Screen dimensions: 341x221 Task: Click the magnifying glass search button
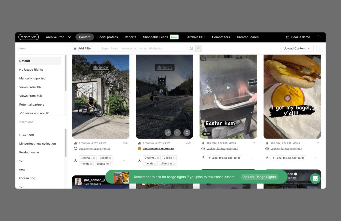click(199, 48)
